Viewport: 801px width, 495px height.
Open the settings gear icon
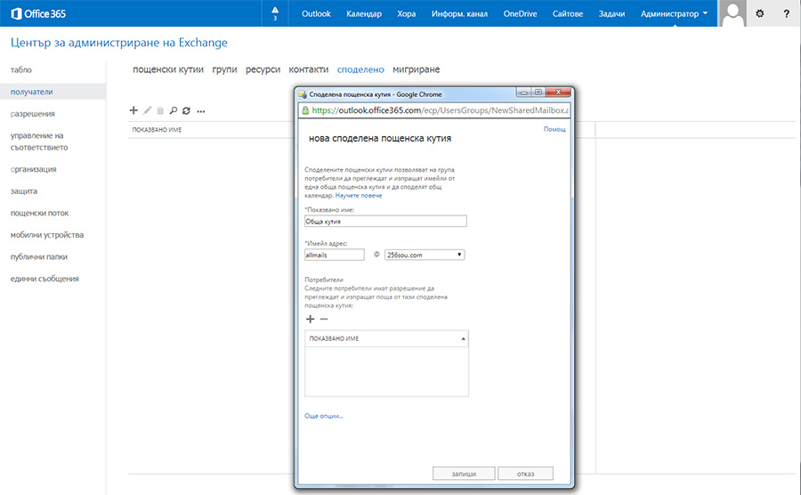tap(760, 13)
